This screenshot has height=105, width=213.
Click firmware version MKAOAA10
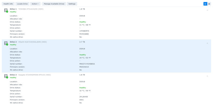coord(84,67)
